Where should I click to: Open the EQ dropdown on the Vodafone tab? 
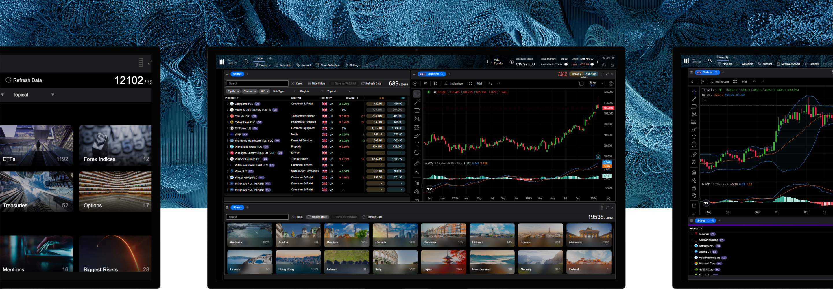click(422, 74)
